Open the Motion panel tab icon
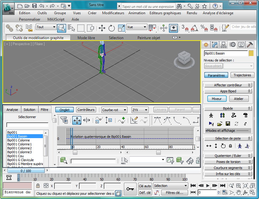This screenshot has height=199, width=259. click(232, 45)
